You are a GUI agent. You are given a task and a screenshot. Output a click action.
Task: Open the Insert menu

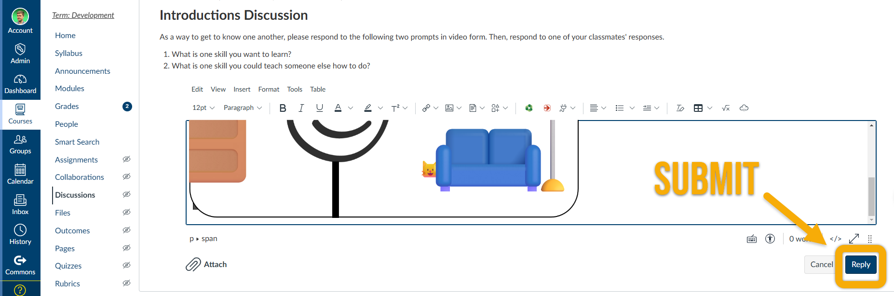[242, 89]
